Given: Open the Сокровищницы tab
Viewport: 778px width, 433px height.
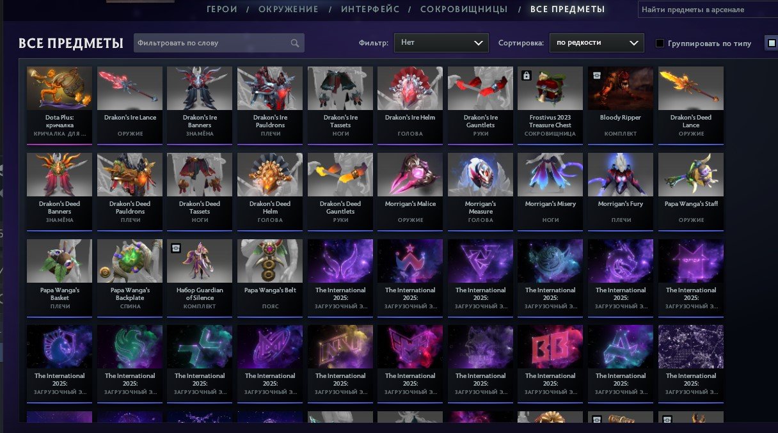Looking at the screenshot, I should (x=464, y=9).
